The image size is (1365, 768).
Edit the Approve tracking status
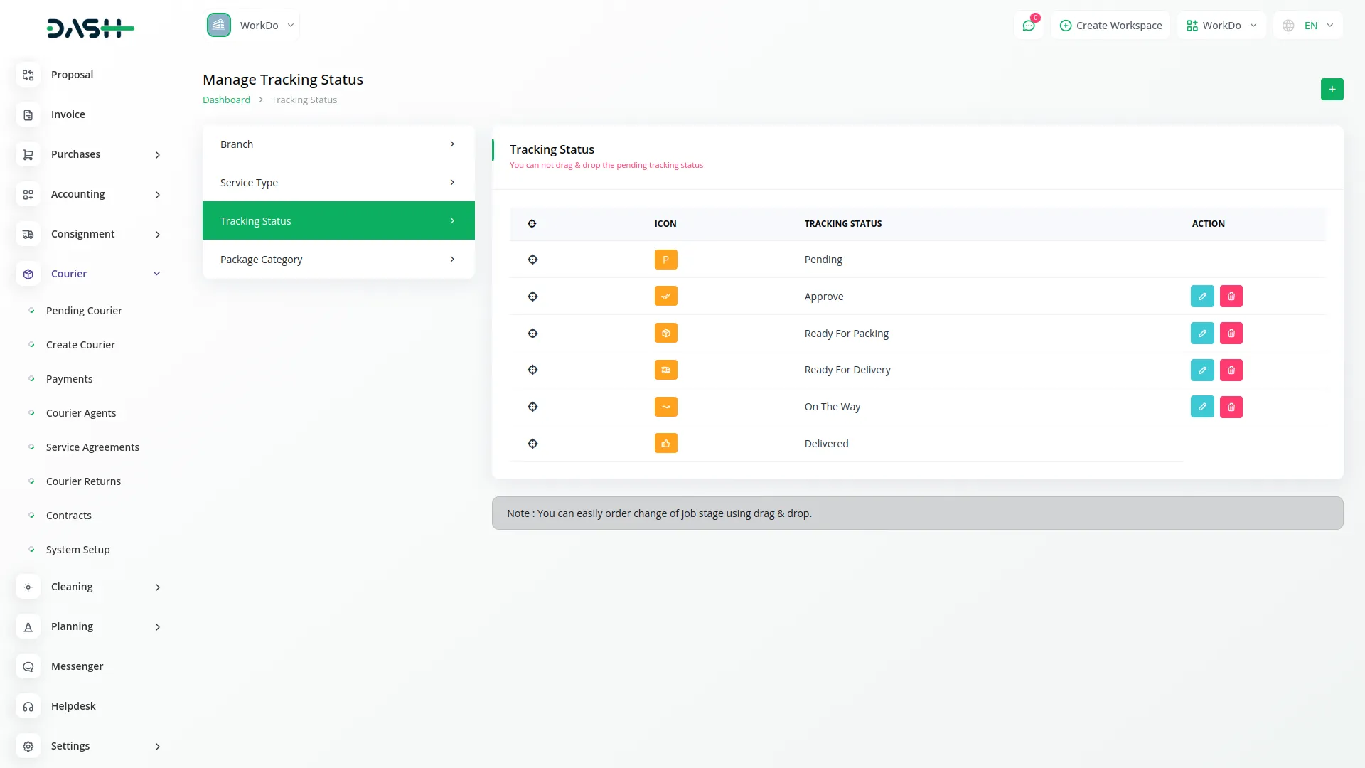(1201, 297)
